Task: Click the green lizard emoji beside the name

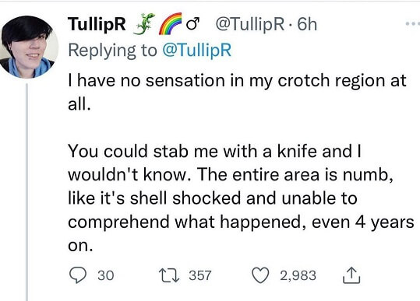Action: click(144, 24)
